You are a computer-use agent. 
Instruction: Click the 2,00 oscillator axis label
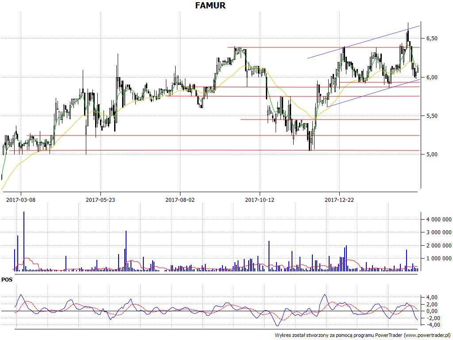pos(432,305)
